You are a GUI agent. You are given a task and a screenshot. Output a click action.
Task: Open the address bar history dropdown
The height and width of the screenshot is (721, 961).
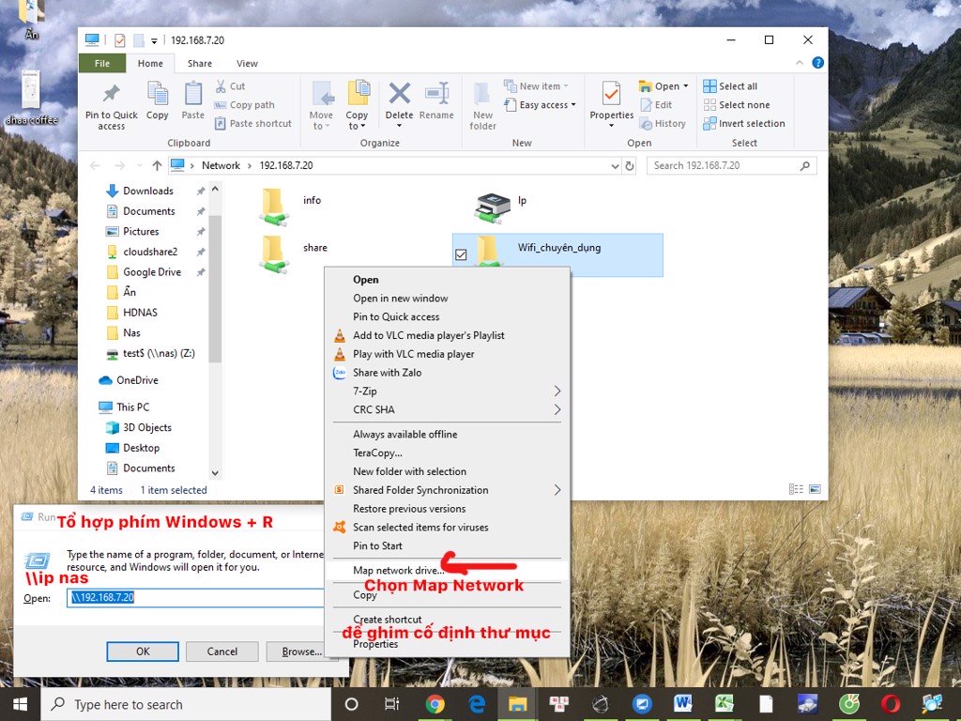616,165
